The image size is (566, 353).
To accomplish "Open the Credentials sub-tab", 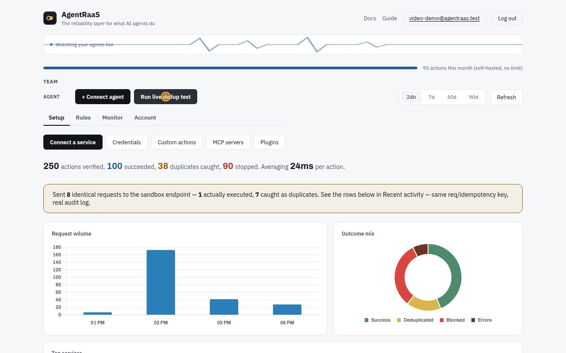I will (x=126, y=142).
